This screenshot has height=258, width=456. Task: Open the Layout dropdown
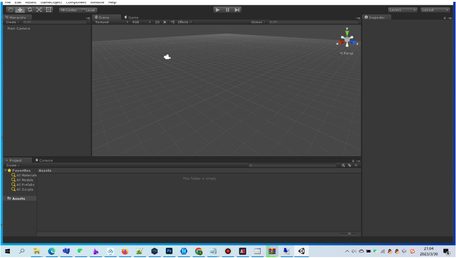pyautogui.click(x=435, y=10)
